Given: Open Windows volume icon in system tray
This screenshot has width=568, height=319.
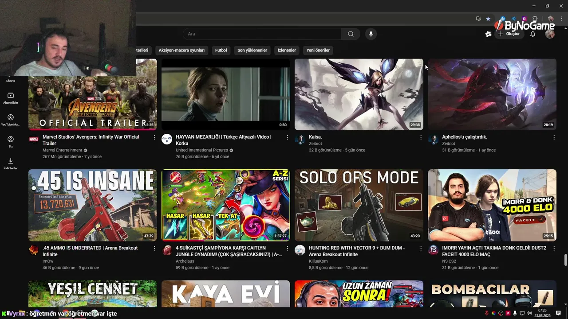Looking at the screenshot, I should (x=529, y=313).
